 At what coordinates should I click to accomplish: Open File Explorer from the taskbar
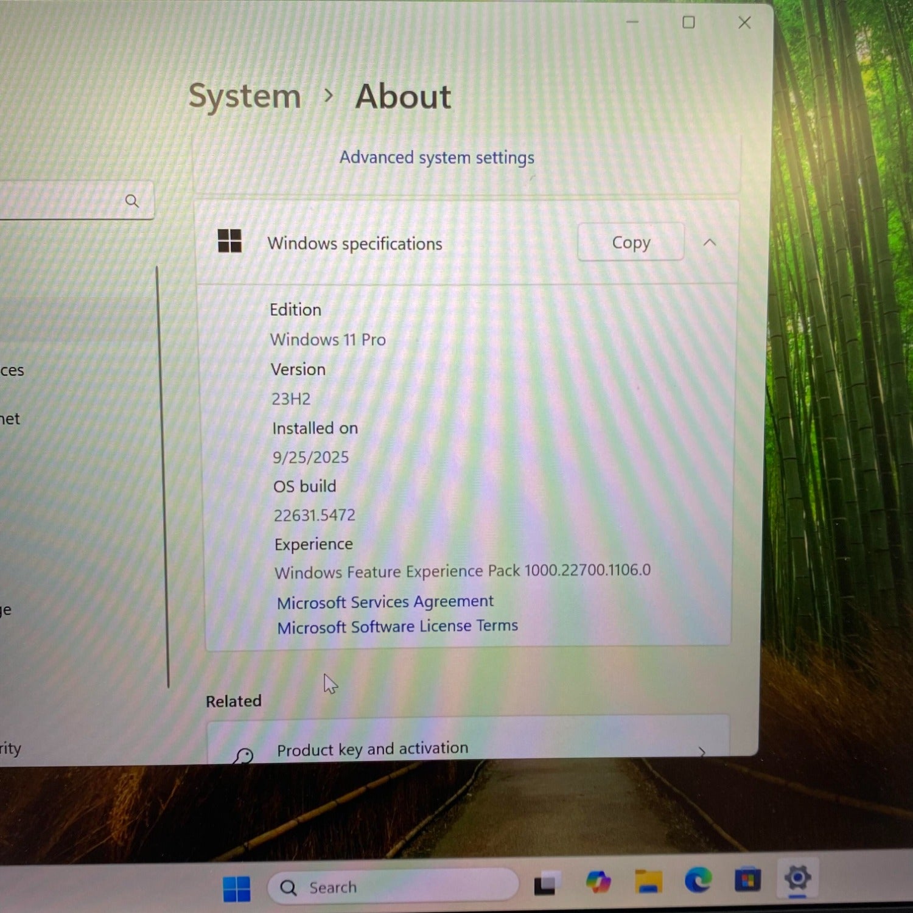coord(648,881)
